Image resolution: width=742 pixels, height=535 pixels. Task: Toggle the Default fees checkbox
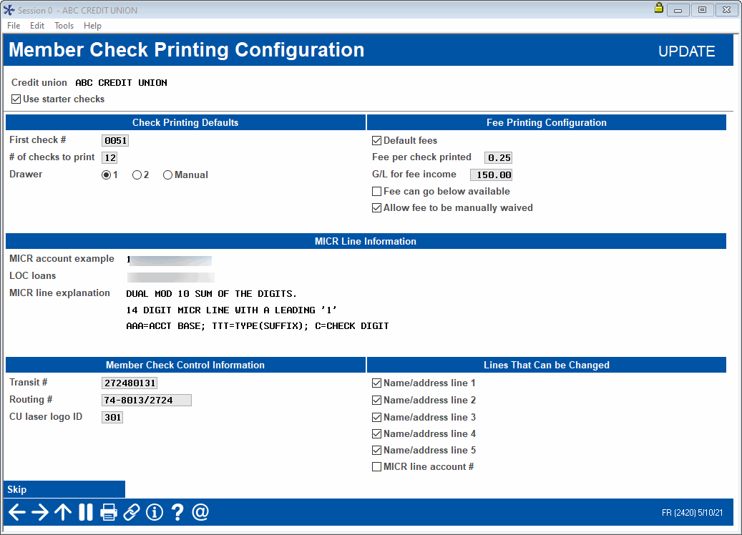point(376,140)
